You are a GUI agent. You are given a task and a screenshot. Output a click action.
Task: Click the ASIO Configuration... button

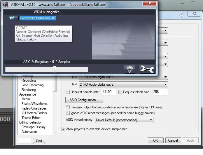84,100
